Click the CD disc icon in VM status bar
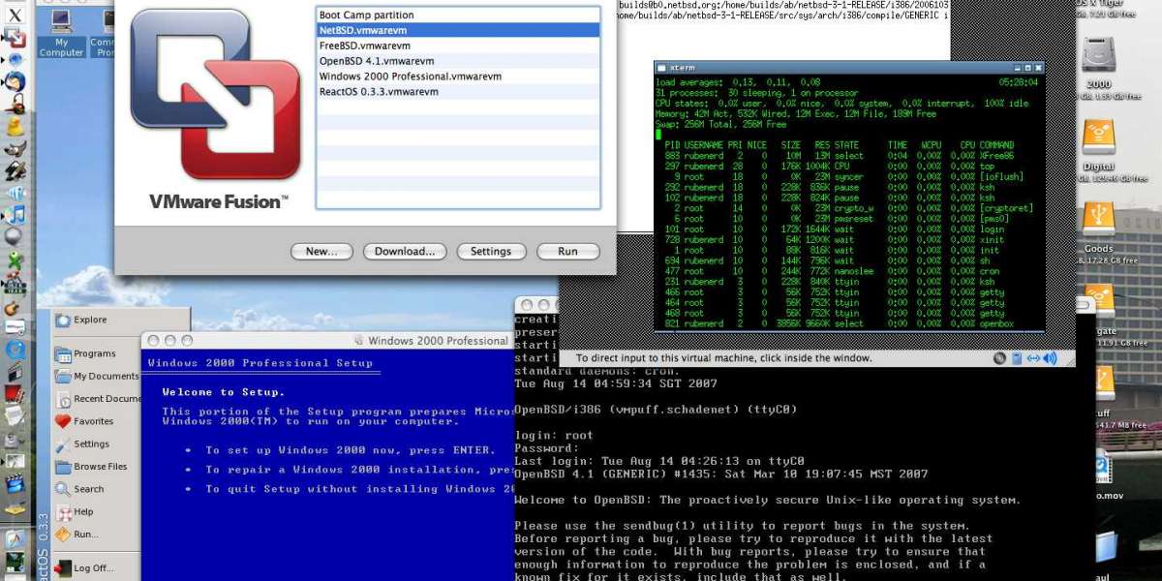Image resolution: width=1162 pixels, height=581 pixels. (1000, 358)
